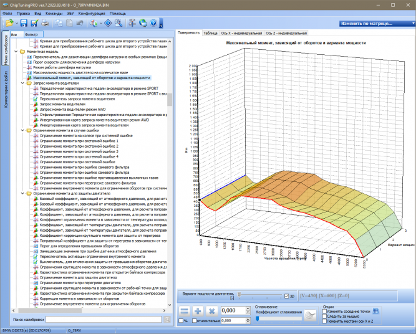Click icon of 'Порог для определения превышения оборотов'
416x334 pixels.
[x=36, y=246]
